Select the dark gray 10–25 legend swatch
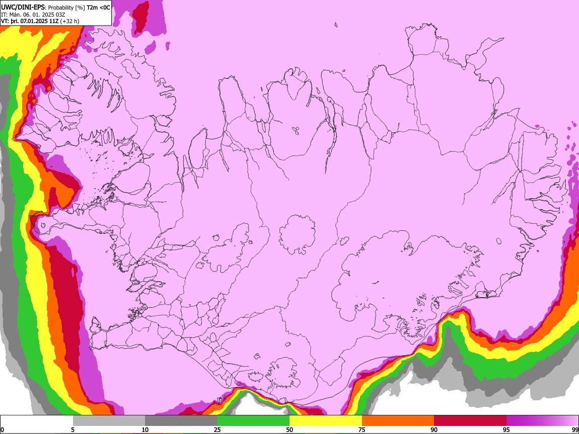579x434 pixels. (181, 420)
